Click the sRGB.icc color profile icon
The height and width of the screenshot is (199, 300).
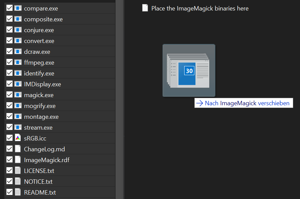18,138
